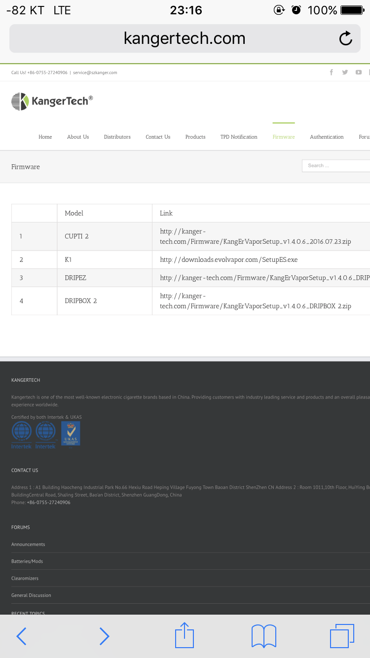Tap the alarm clock status icon
The image size is (370, 658).
coord(296,10)
